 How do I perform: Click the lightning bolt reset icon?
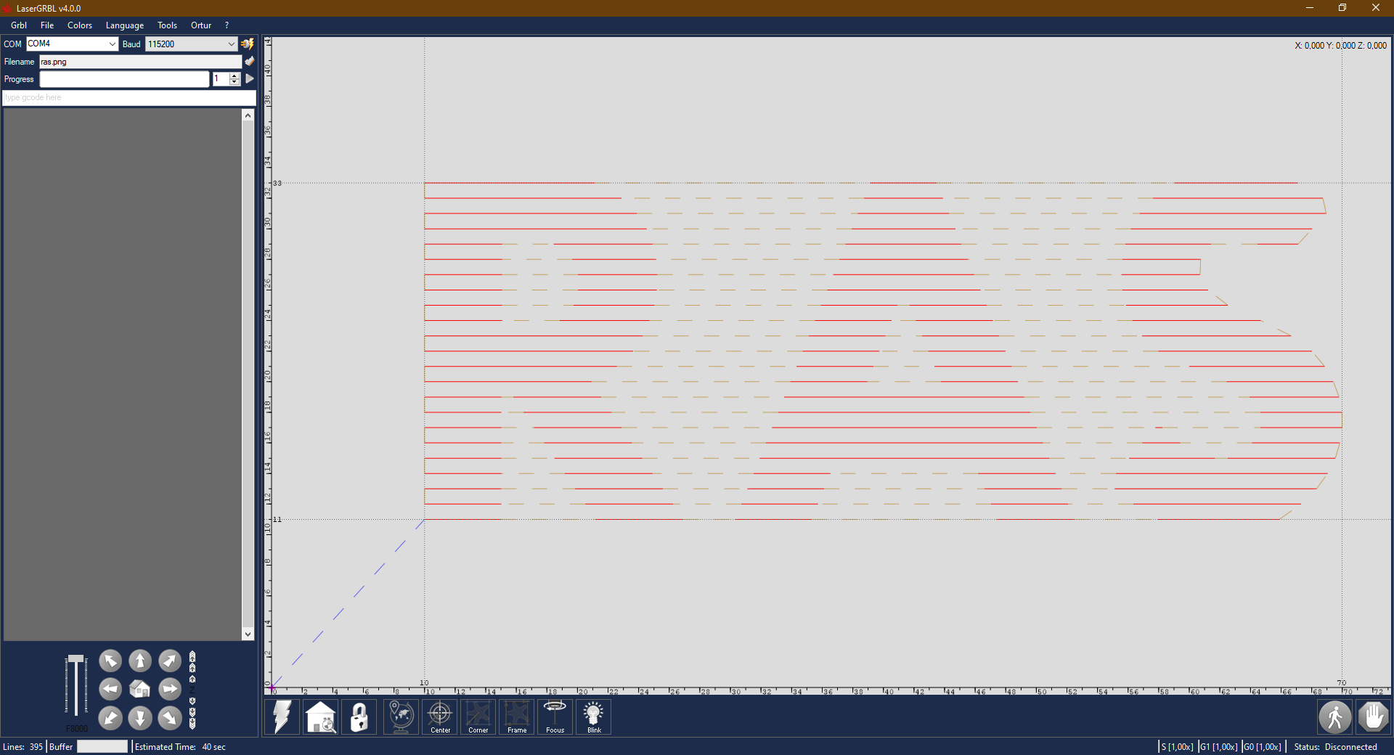(x=282, y=717)
